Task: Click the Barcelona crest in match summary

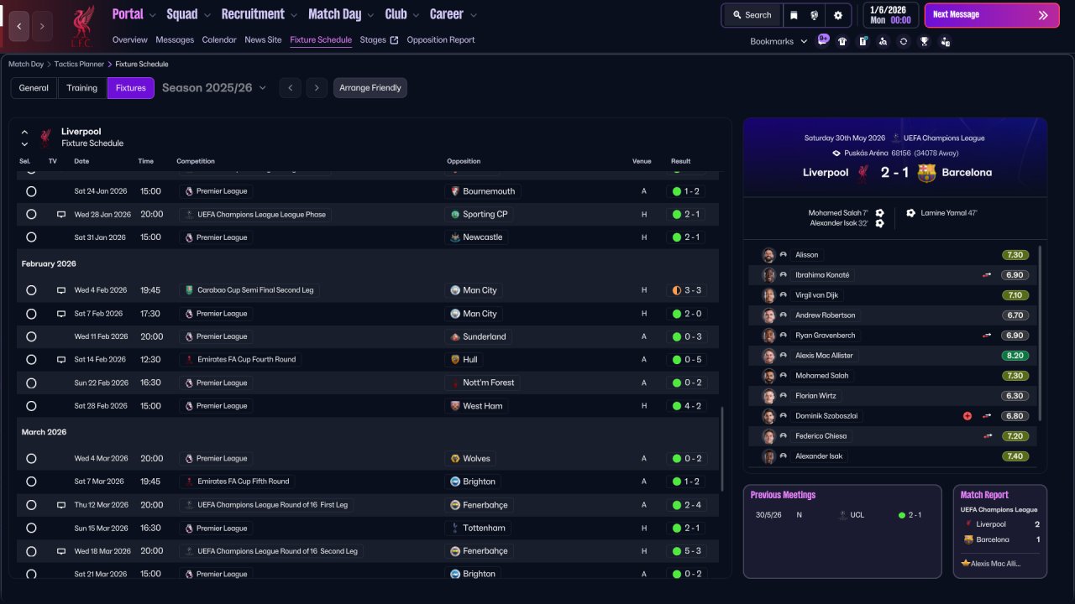Action: click(x=926, y=173)
